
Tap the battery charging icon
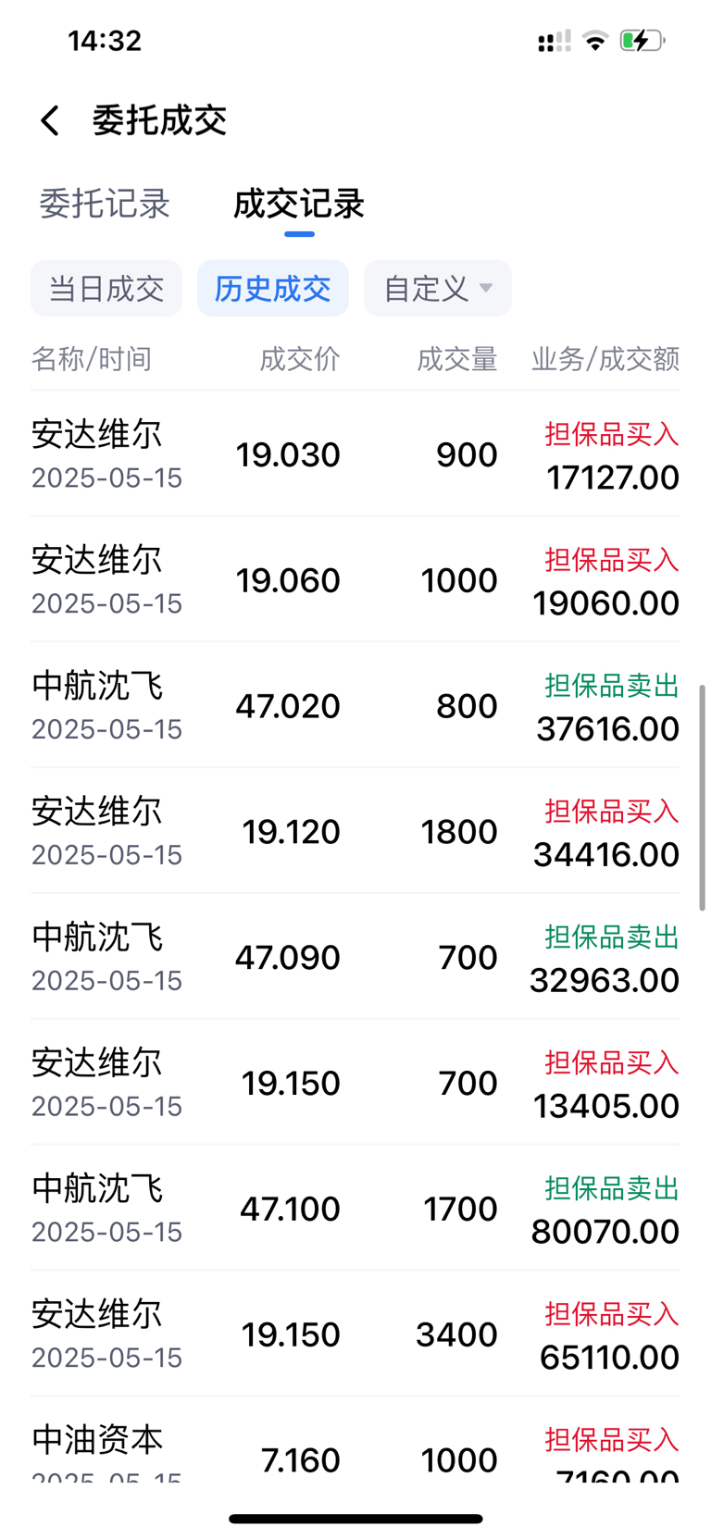pos(642,41)
